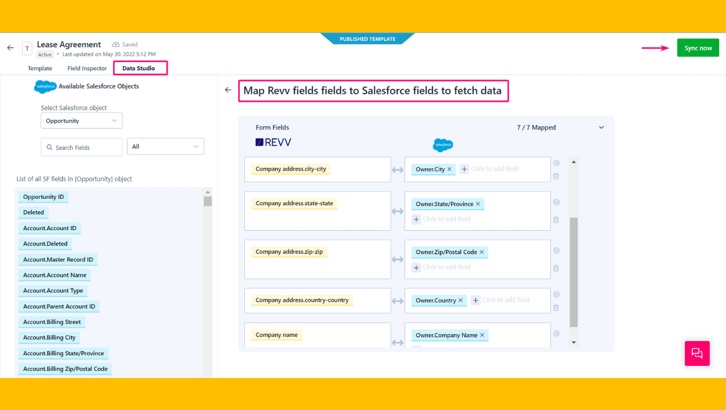The height and width of the screenshot is (410, 726).
Task: Click the Company address.city-city Revv field
Action: pos(291,169)
